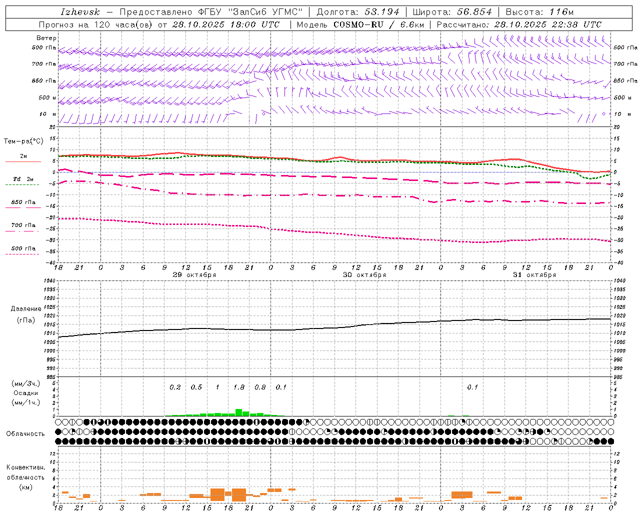Click the '0.5' precipitation amount value
Screen dimensions: 640x512
tap(196, 387)
